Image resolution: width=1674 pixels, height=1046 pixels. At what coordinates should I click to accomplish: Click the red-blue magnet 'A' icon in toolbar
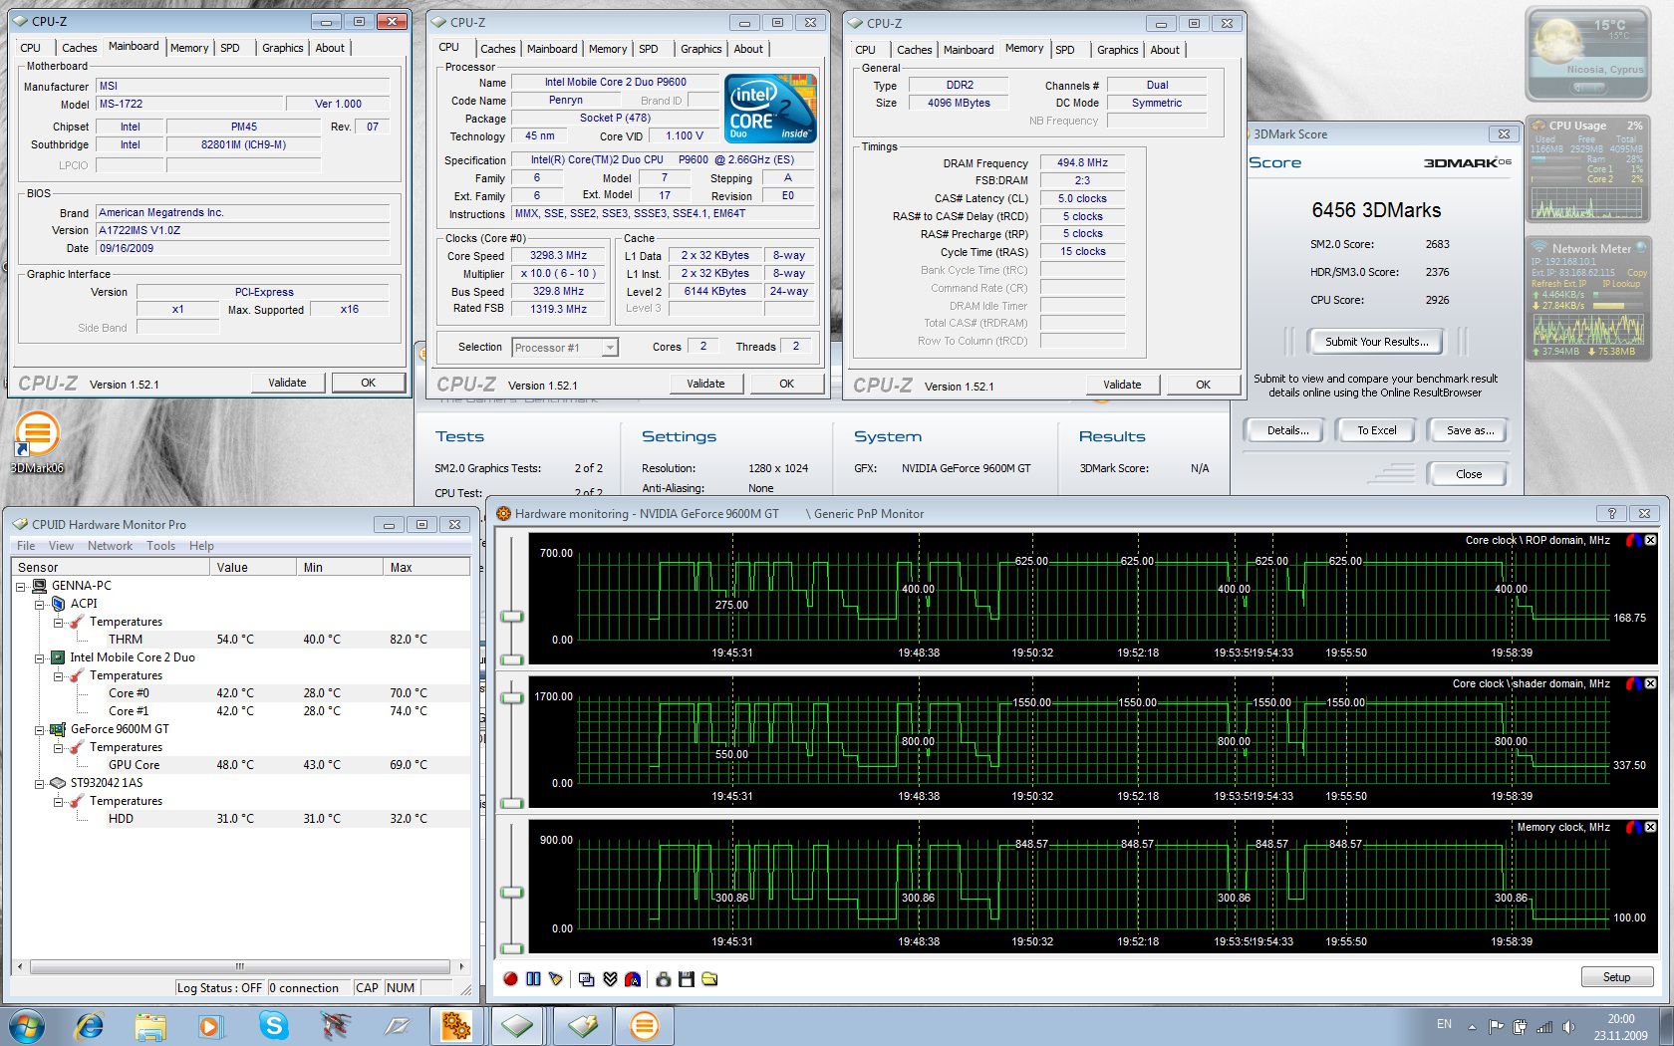point(633,979)
